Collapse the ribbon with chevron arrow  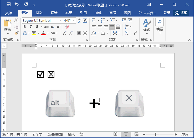click(189, 40)
